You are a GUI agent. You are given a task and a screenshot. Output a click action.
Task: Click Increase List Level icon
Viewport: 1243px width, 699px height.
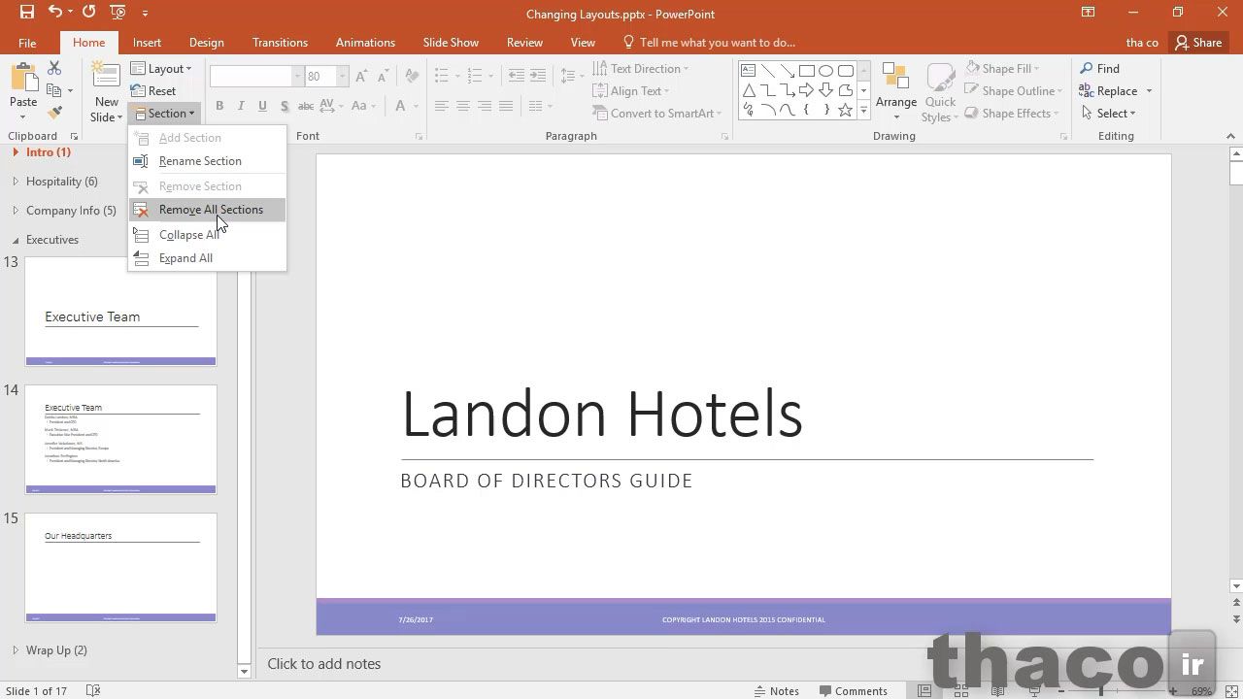(x=538, y=76)
